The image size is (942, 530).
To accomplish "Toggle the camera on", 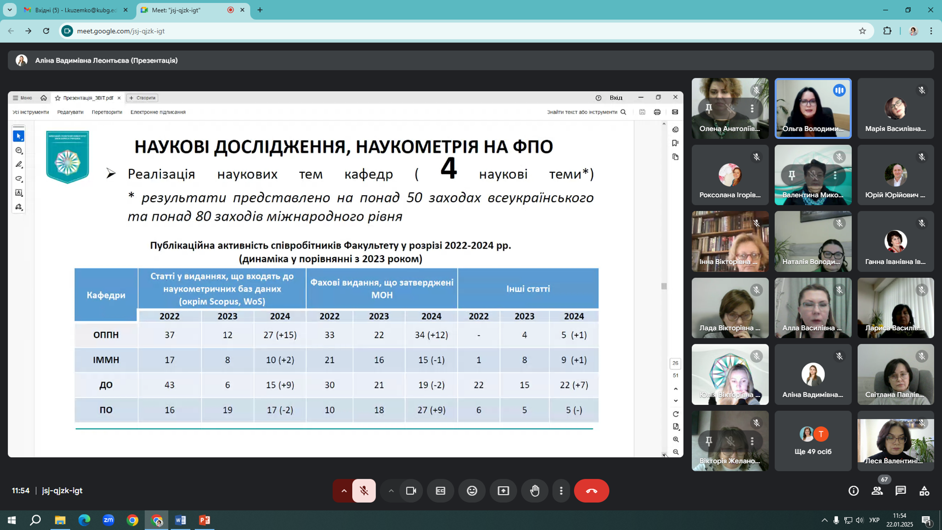I will click(411, 491).
